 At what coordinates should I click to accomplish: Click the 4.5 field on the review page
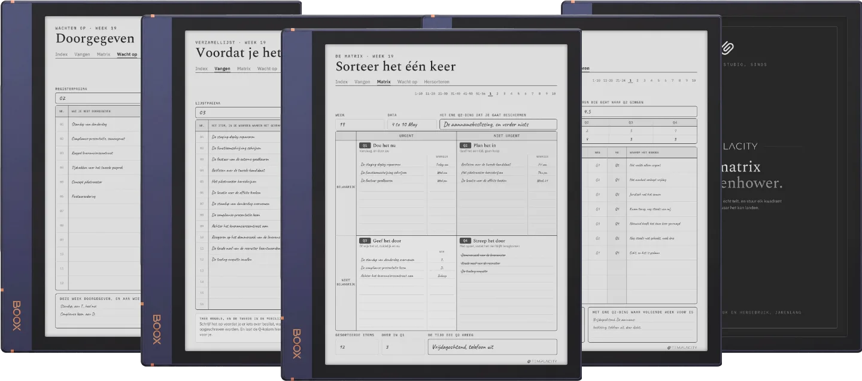[639, 112]
